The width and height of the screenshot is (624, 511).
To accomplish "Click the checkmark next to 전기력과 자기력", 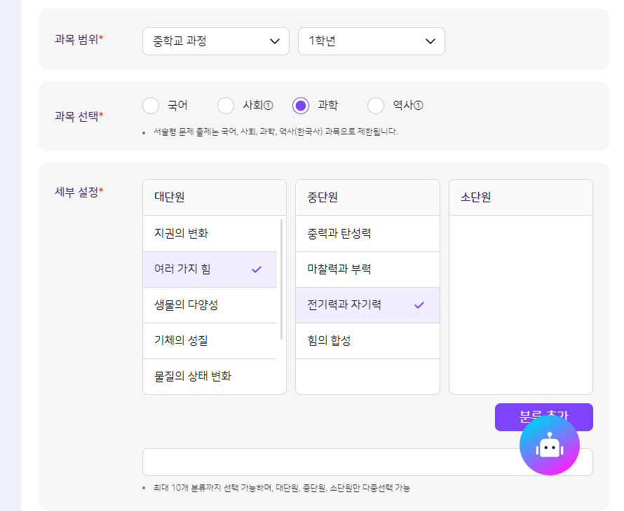I will [419, 305].
